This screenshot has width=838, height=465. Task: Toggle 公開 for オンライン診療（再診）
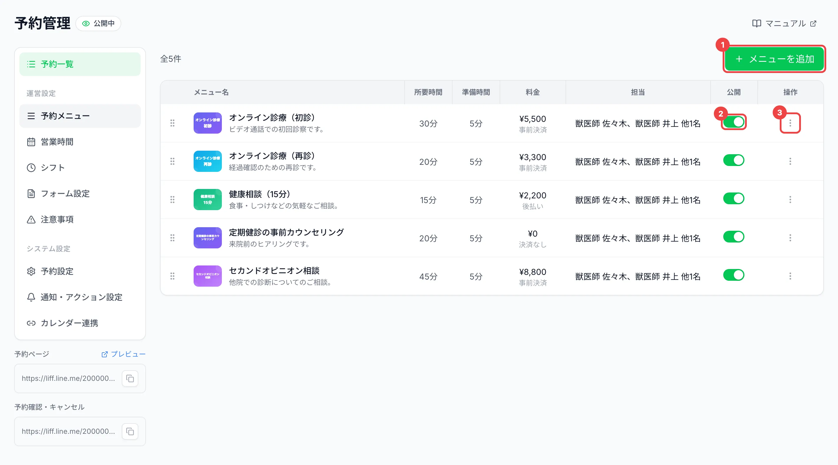pyautogui.click(x=734, y=160)
